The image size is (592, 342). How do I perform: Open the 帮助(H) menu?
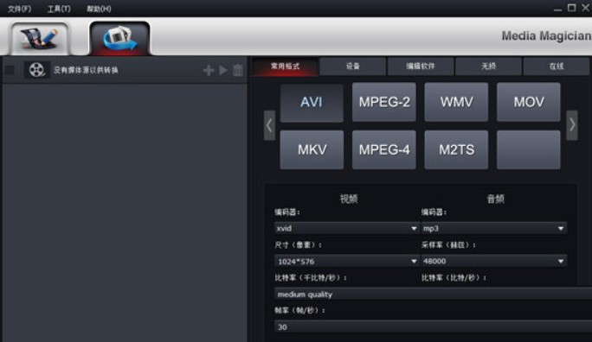click(99, 9)
